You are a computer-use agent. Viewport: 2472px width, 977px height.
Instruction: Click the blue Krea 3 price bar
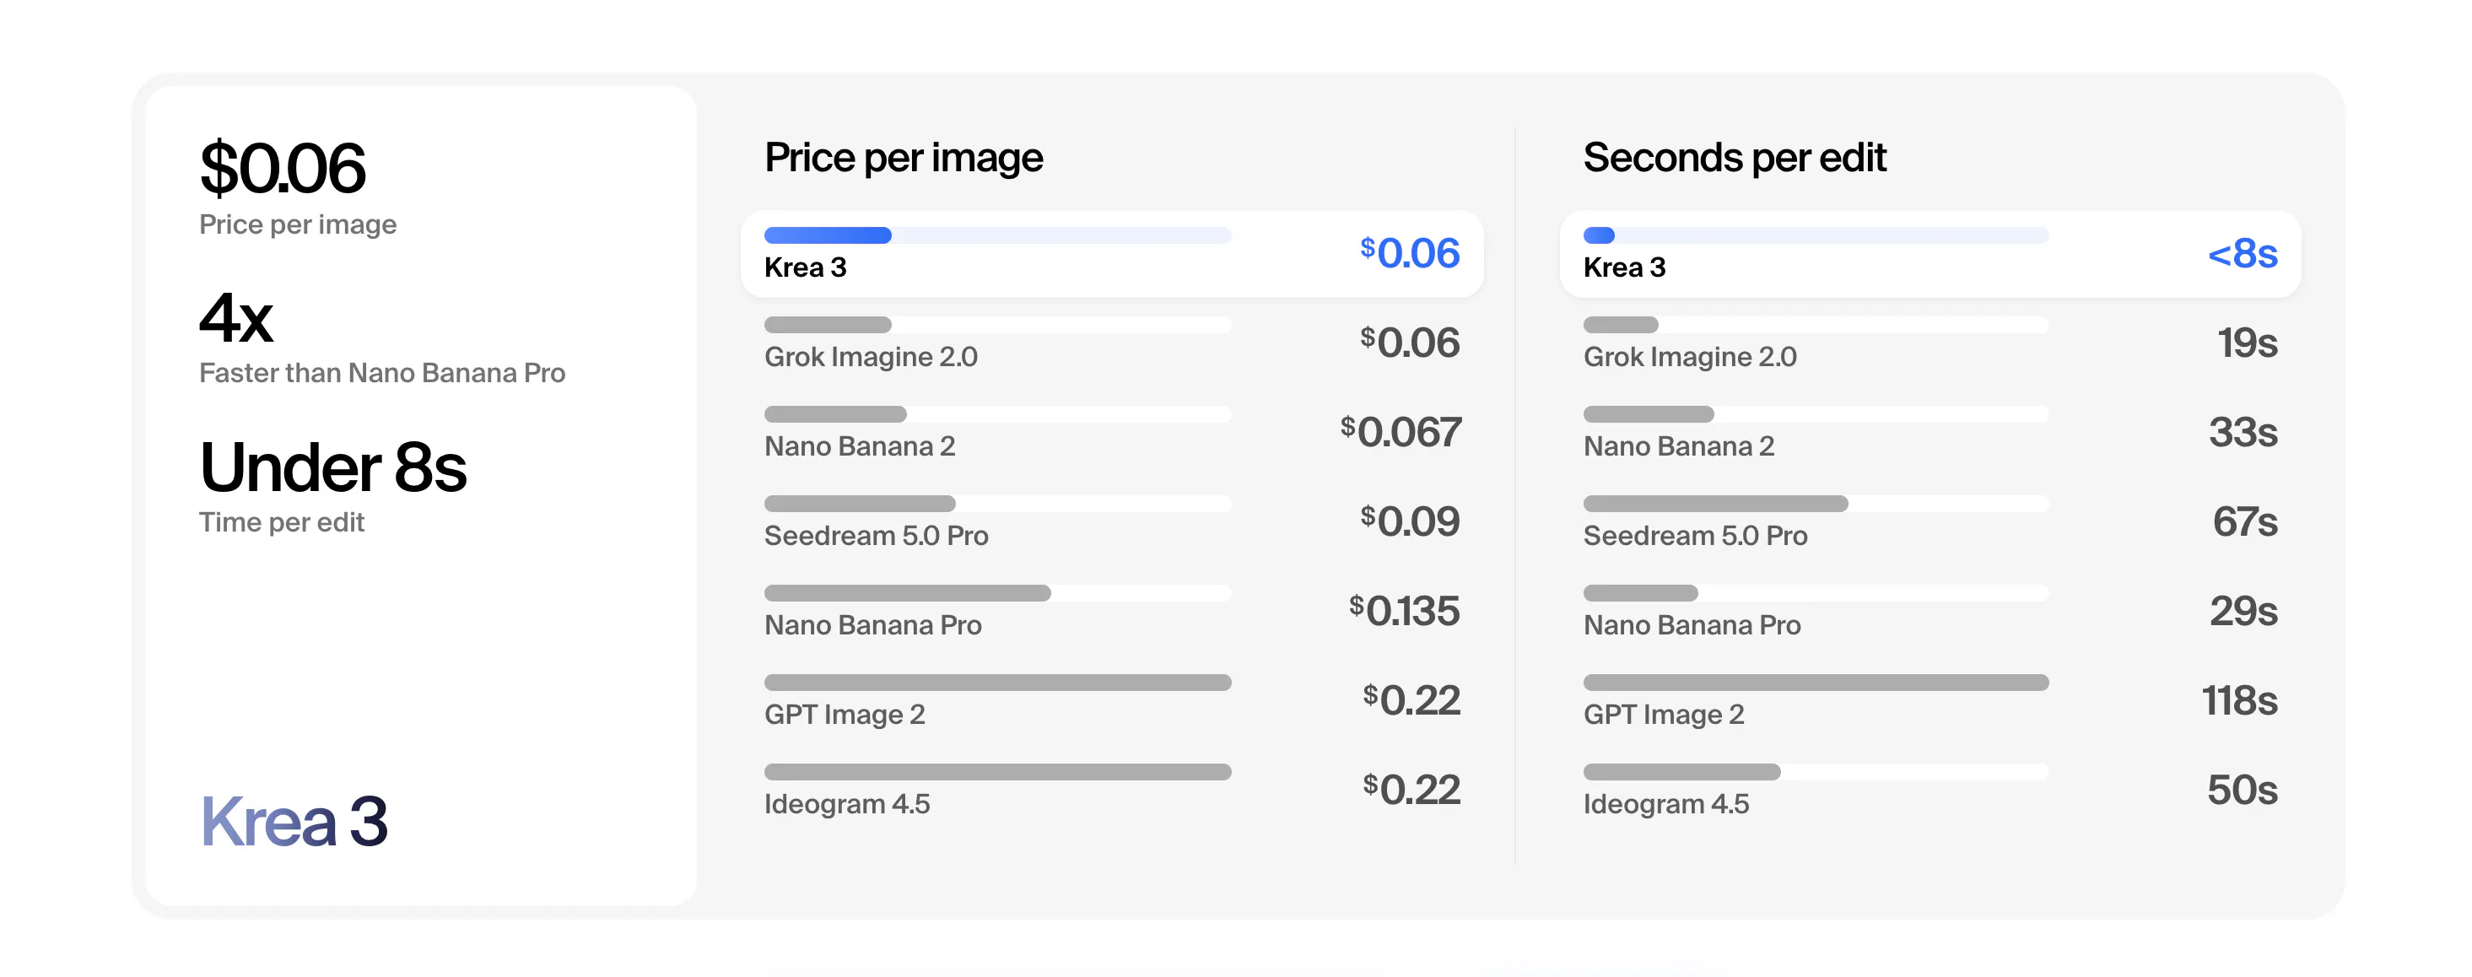point(827,235)
